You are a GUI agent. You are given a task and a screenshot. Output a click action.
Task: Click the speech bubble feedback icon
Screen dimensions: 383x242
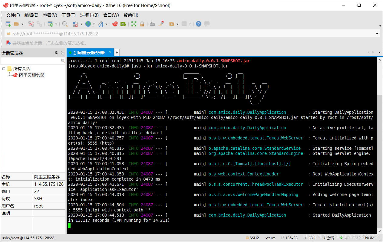tap(207, 24)
